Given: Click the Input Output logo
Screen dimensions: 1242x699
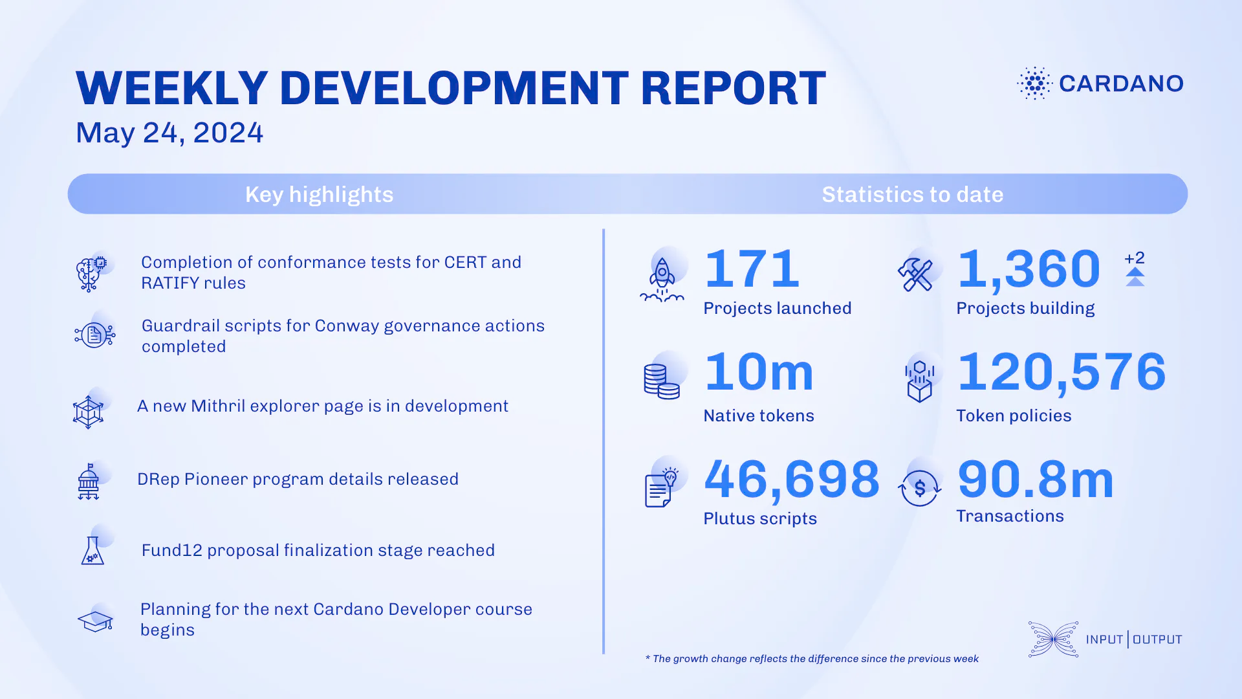Looking at the screenshot, I should click(x=1106, y=639).
